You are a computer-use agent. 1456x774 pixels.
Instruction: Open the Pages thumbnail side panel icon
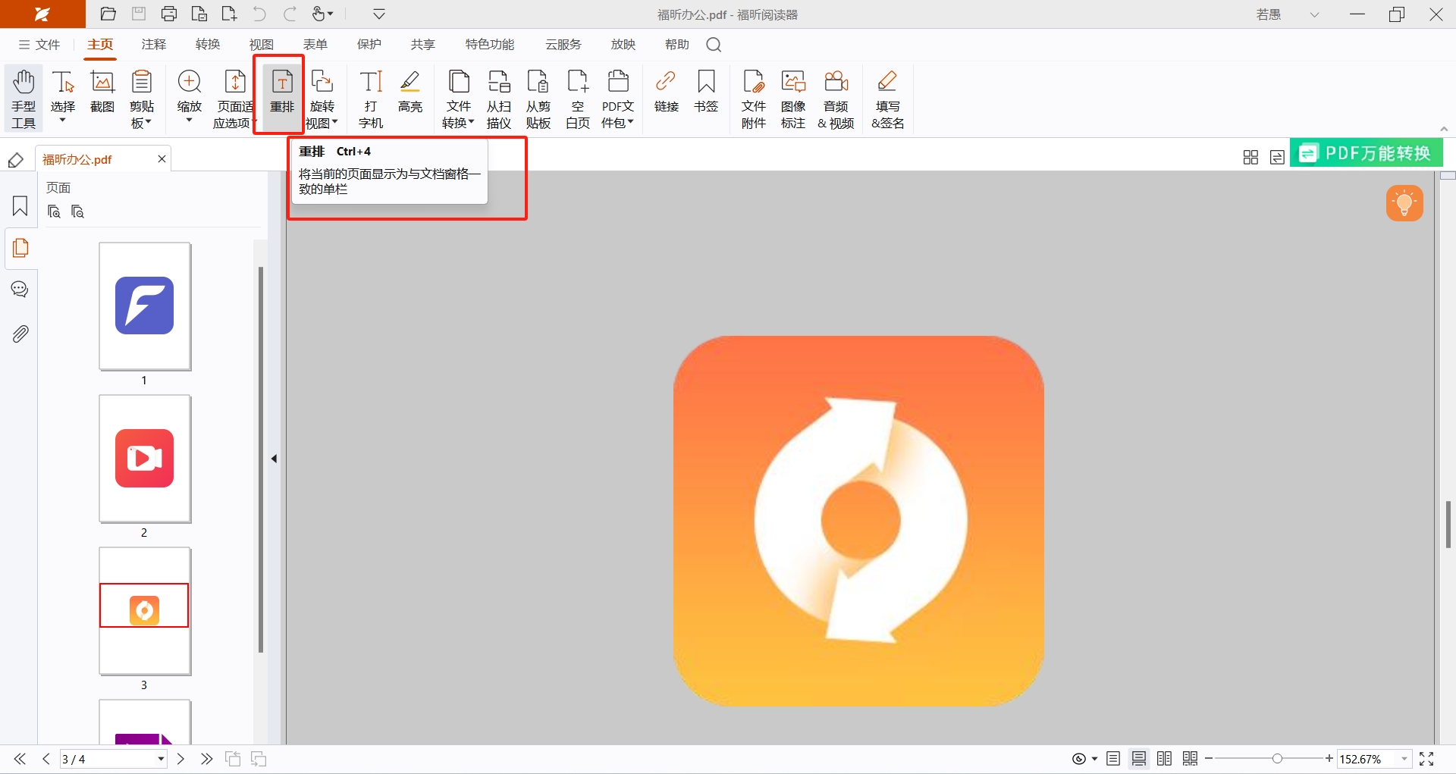[20, 248]
